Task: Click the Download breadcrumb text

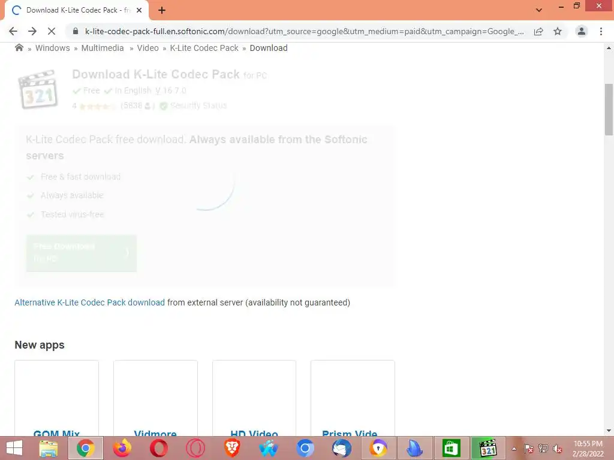Action: (269, 48)
